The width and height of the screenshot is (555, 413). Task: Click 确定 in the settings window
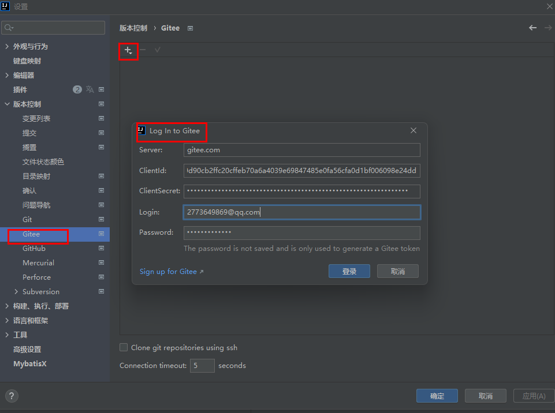(437, 396)
